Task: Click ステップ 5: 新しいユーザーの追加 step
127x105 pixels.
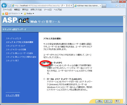Action: point(19,53)
